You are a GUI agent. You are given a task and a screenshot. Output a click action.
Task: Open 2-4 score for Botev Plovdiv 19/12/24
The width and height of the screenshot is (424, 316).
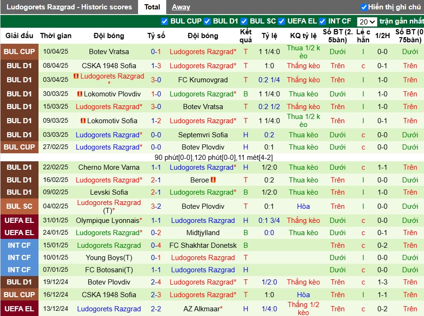pyautogui.click(x=156, y=282)
